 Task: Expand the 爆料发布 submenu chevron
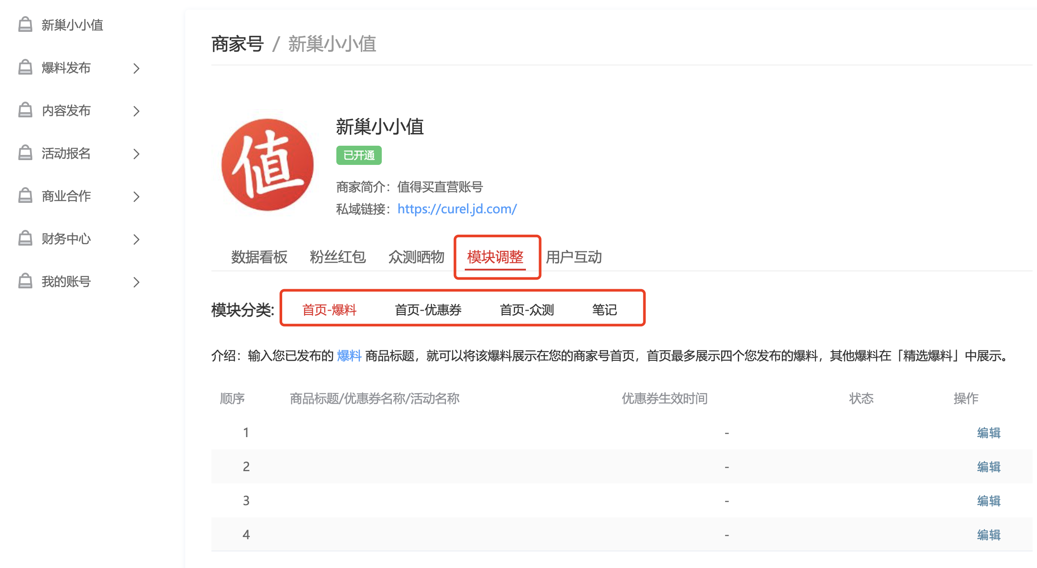coord(136,68)
